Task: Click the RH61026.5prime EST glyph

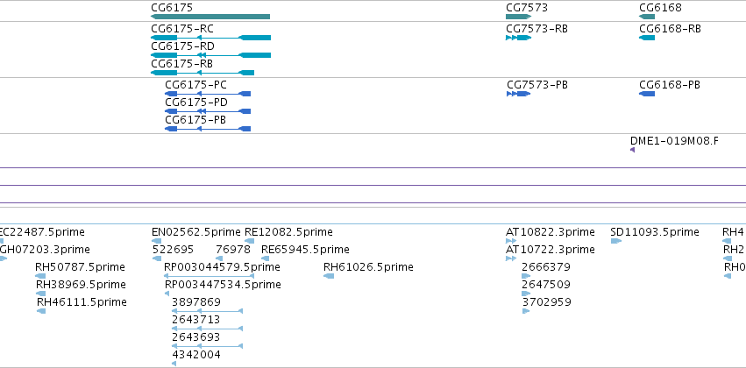Action: 329,276
